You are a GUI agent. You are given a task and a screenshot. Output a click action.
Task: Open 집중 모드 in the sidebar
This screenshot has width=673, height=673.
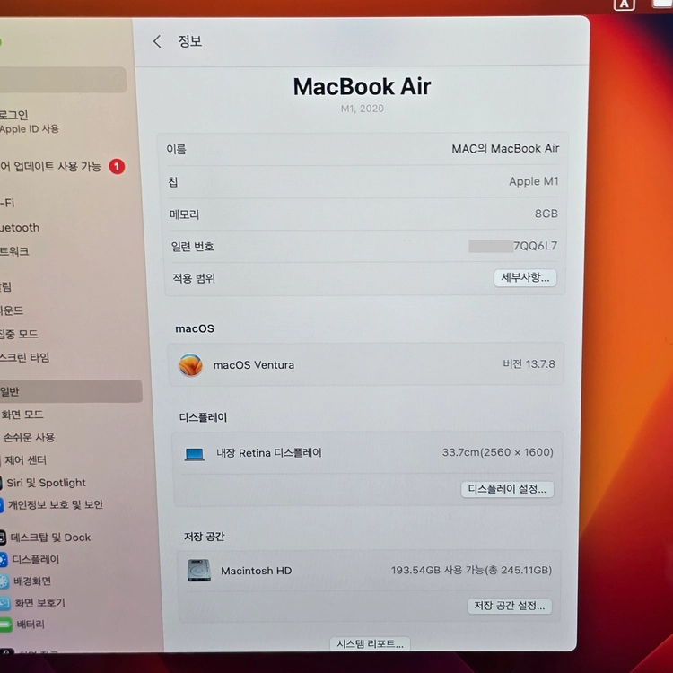click(19, 334)
